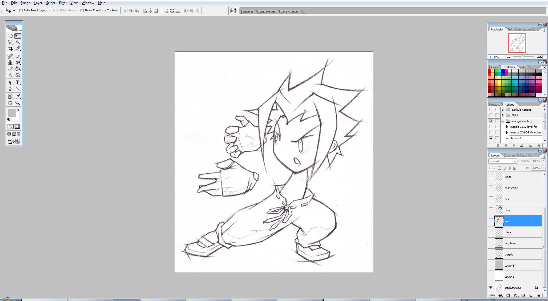
Task: Activate the Type tool
Action: (x=18, y=83)
